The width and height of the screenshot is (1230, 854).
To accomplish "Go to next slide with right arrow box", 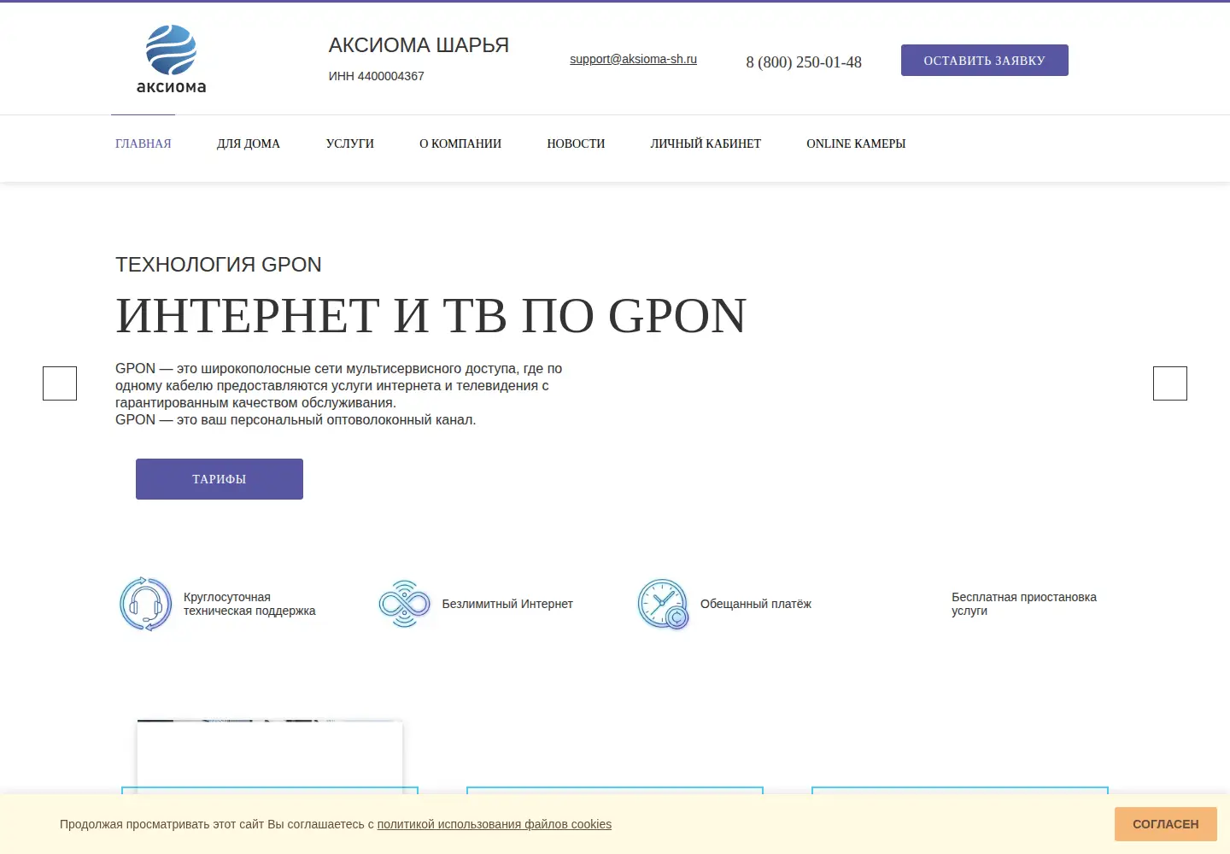I will click(1170, 383).
